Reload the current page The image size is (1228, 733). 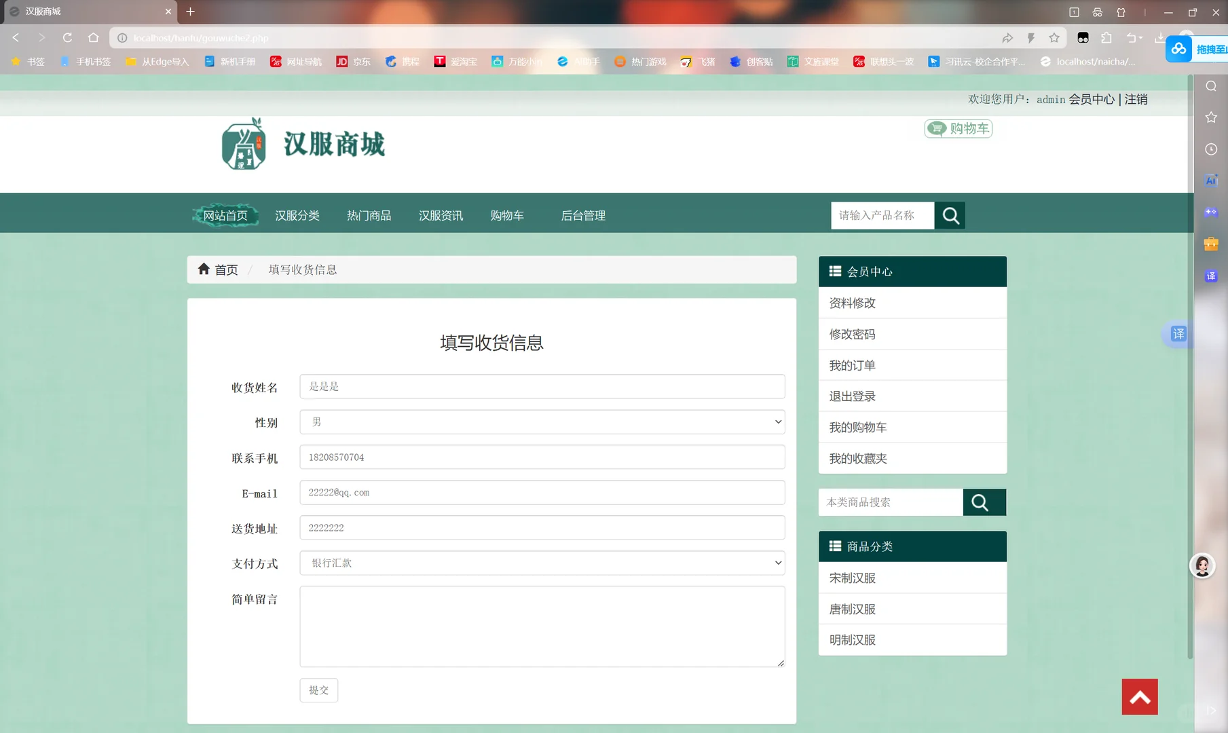(x=67, y=38)
